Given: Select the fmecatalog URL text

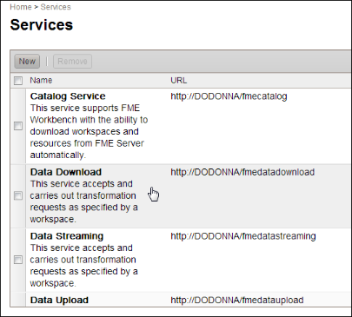Looking at the screenshot, I should coord(229,96).
